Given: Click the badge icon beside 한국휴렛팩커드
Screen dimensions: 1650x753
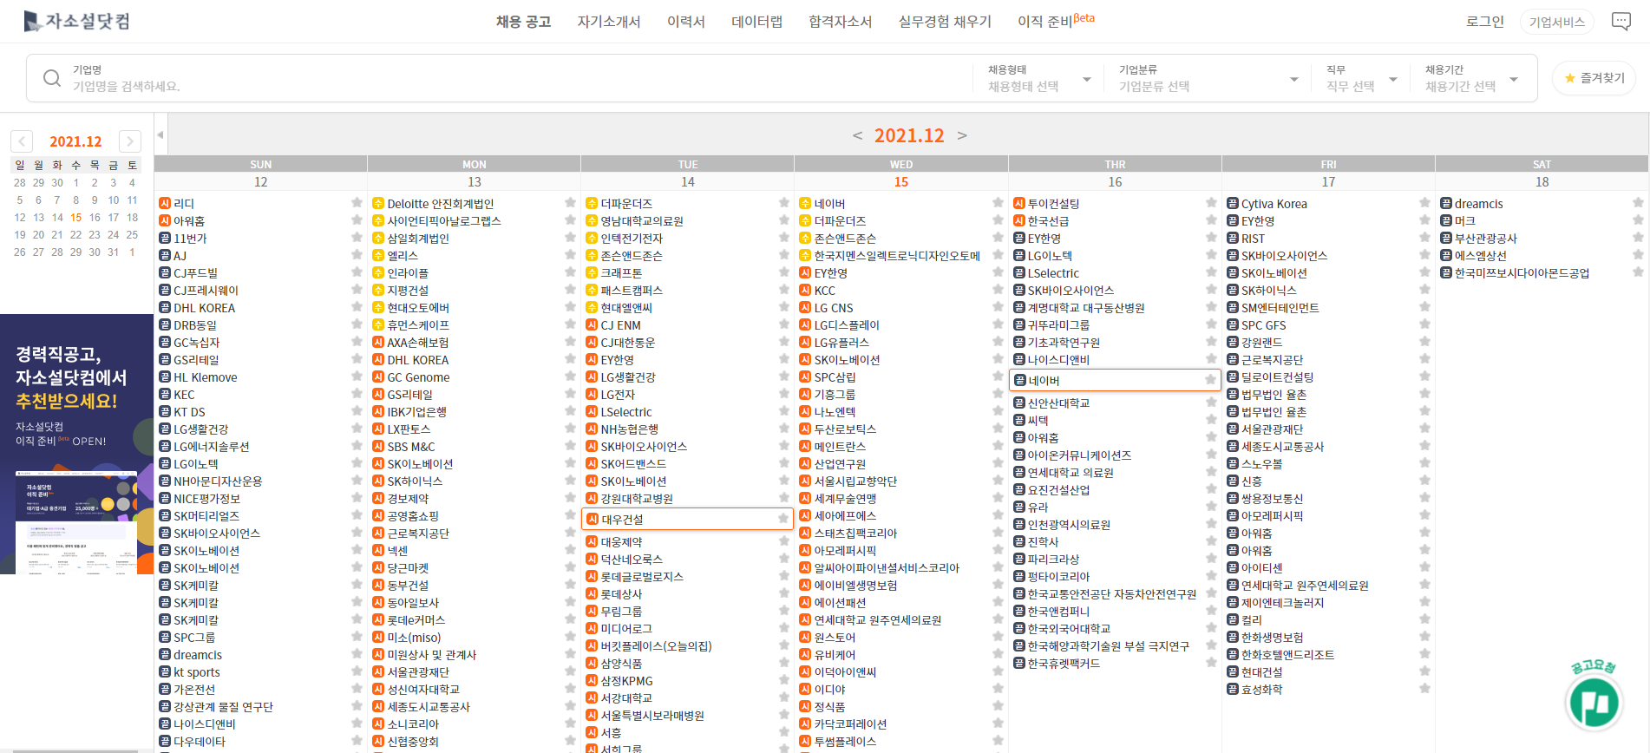Looking at the screenshot, I should [1019, 663].
